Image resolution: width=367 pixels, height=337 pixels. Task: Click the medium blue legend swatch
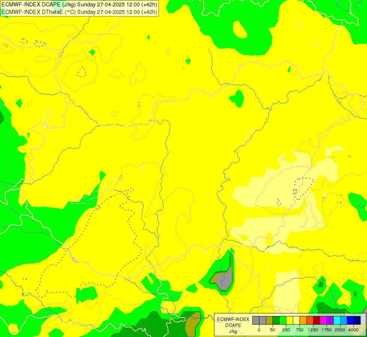[x=351, y=321]
